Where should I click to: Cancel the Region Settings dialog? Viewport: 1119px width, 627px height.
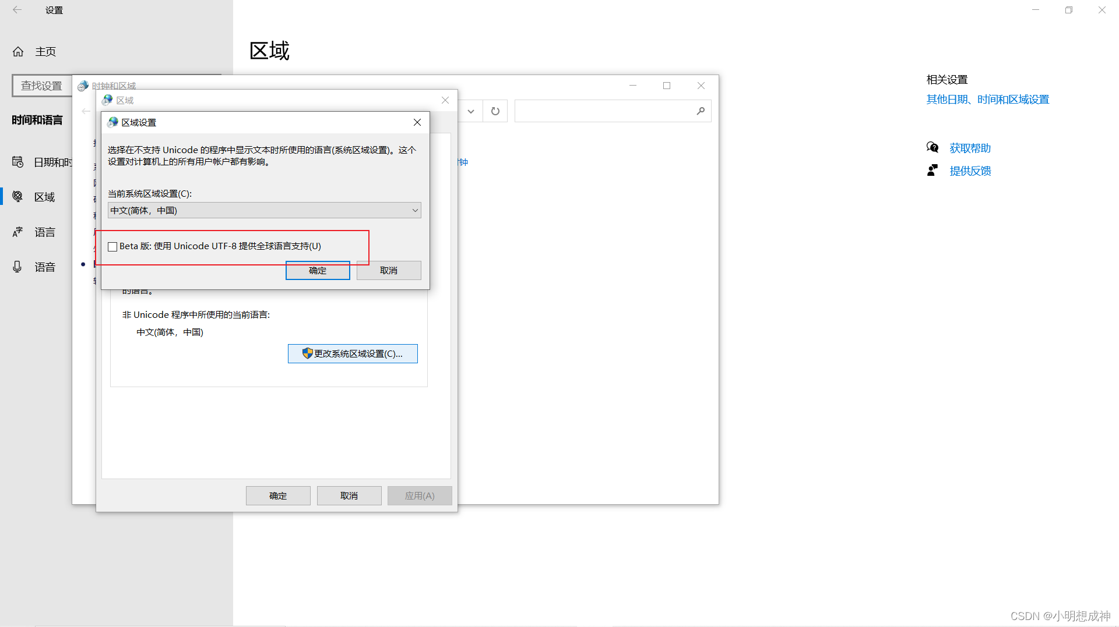point(389,270)
